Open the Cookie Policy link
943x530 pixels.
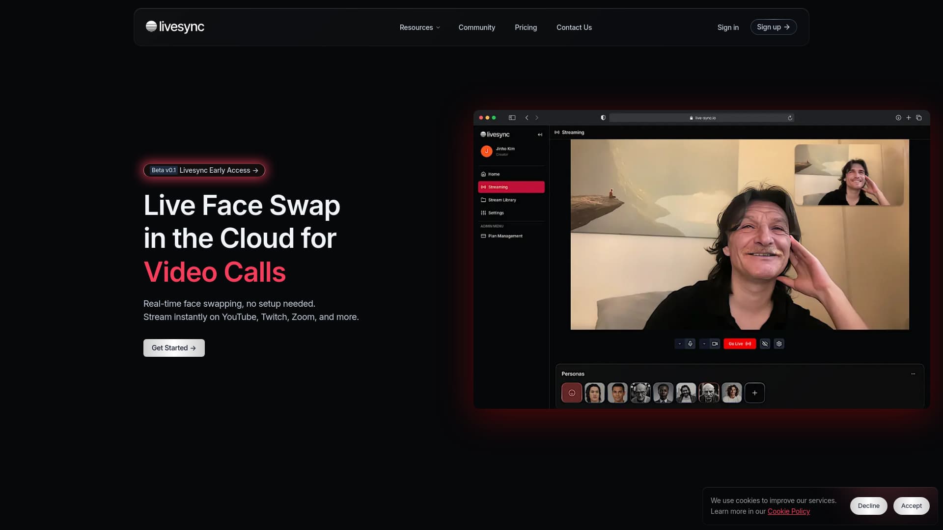[788, 511]
